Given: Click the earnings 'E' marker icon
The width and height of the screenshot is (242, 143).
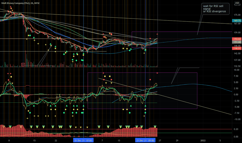Looking at the screenshot, I should tap(23, 65).
